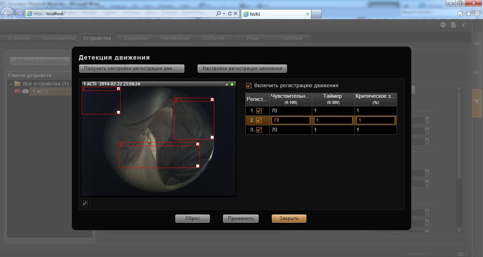Click the resize handle of region 3
This screenshot has width=483, height=257.
(x=212, y=137)
